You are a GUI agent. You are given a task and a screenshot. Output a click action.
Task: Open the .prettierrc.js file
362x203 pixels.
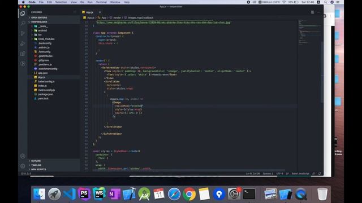click(x=45, y=64)
